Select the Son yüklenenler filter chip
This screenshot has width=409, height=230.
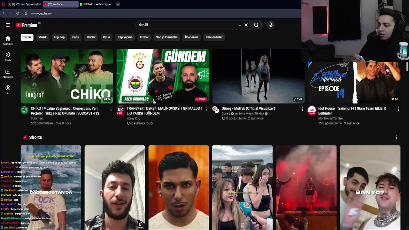(x=167, y=37)
